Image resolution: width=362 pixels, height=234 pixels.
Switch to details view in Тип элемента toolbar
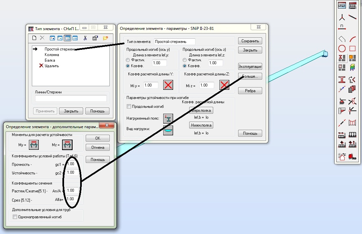point(75,38)
